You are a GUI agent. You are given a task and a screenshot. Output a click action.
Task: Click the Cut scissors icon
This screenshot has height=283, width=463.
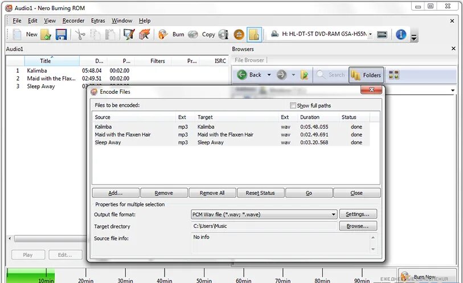pos(80,35)
